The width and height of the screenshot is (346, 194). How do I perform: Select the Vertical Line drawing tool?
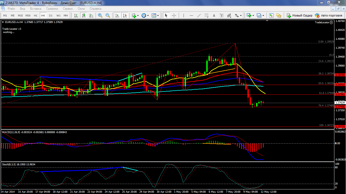click(184, 15)
